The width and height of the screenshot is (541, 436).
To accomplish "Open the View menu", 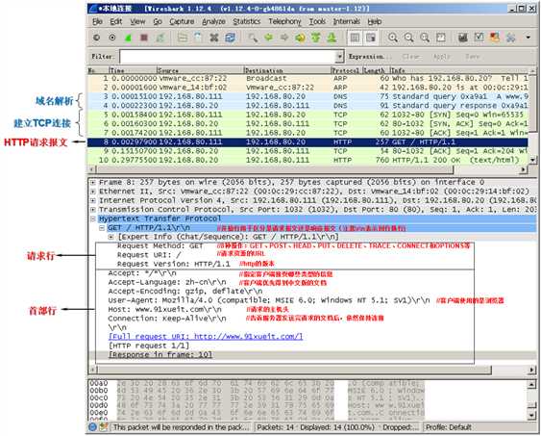I will pos(137,22).
